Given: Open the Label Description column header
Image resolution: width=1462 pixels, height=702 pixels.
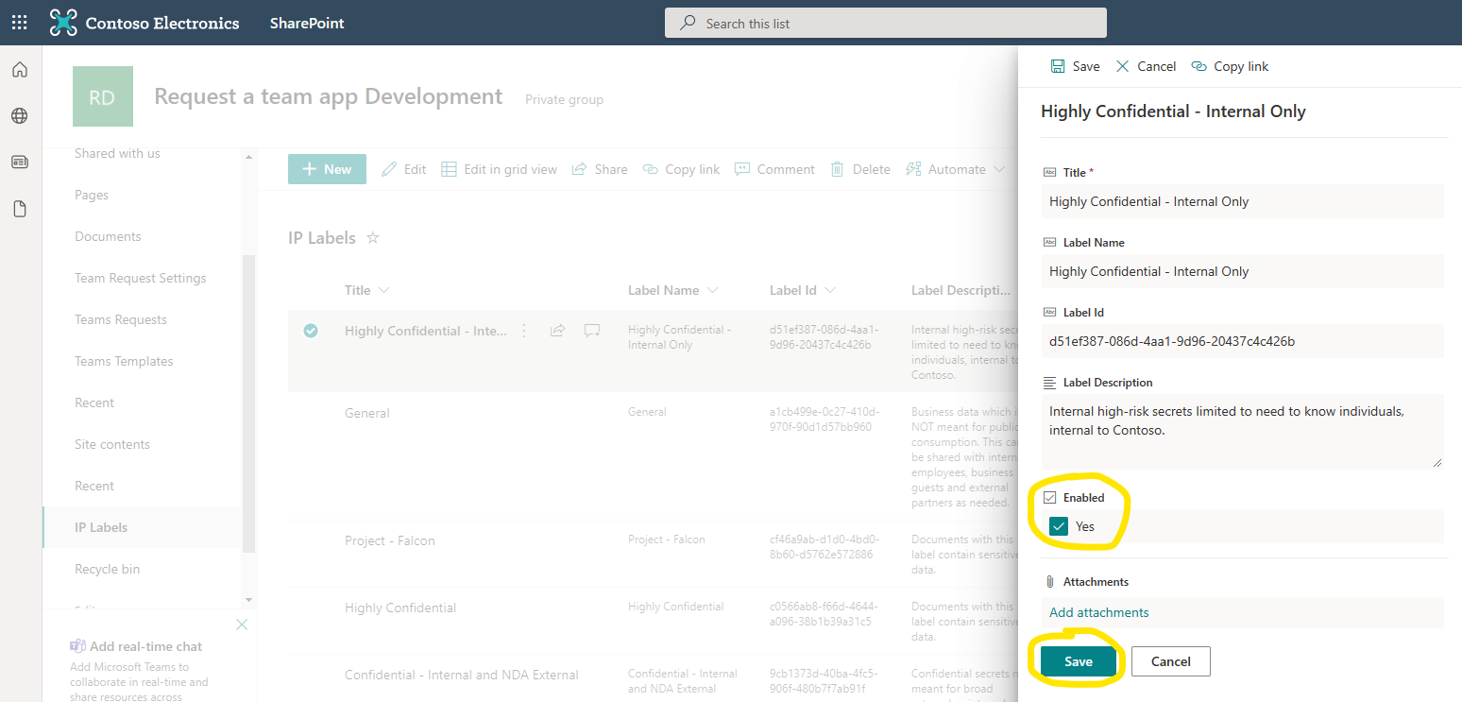Looking at the screenshot, I should point(960,290).
